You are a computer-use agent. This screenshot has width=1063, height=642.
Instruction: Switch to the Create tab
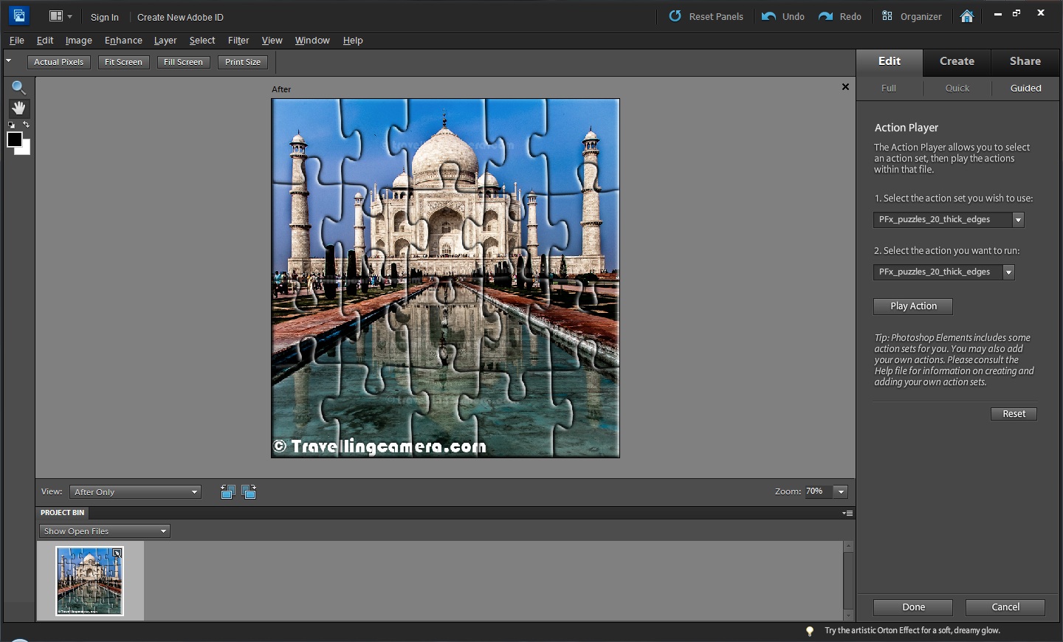coord(957,62)
